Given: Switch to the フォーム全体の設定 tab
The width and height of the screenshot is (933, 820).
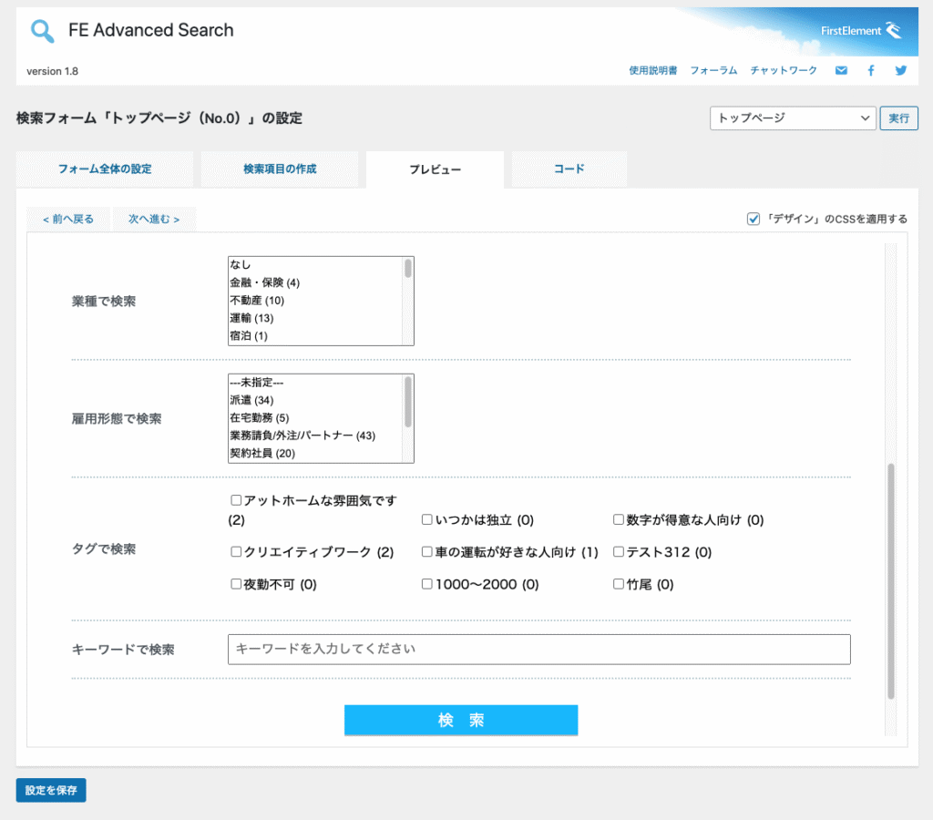Looking at the screenshot, I should pos(105,169).
